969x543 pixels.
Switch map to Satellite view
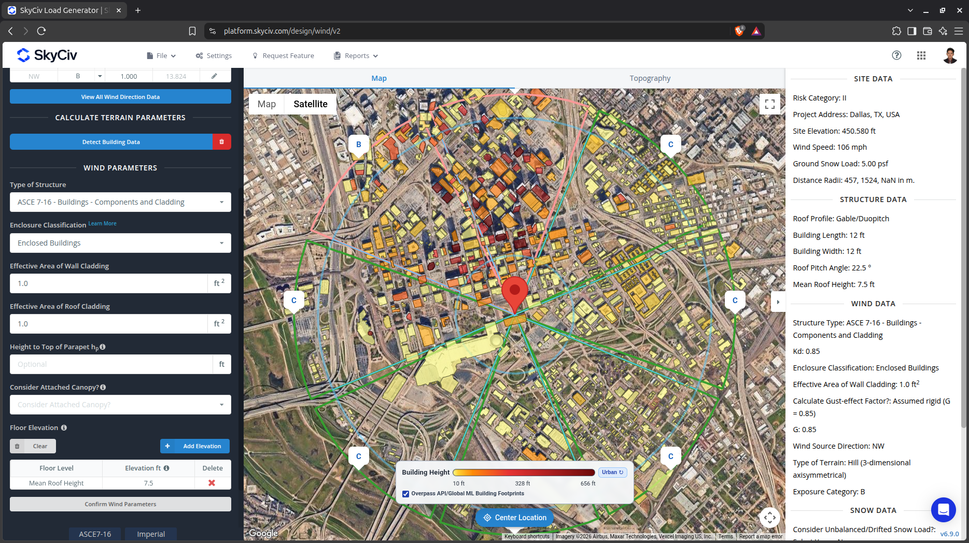coord(310,104)
